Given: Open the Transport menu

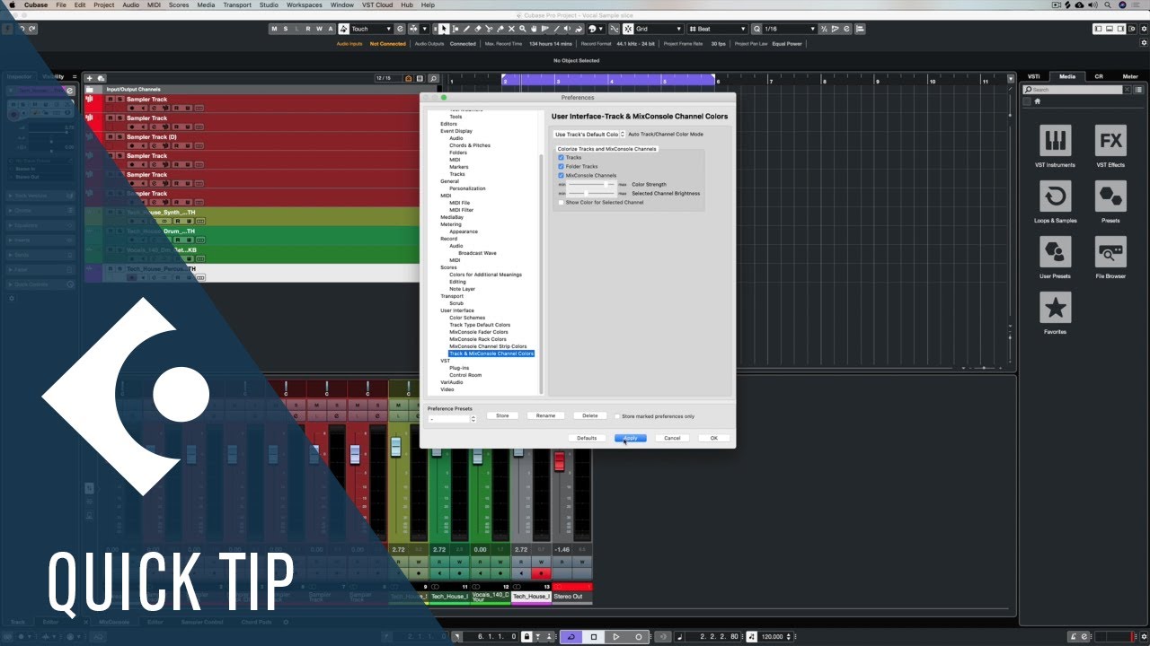Looking at the screenshot, I should [236, 4].
